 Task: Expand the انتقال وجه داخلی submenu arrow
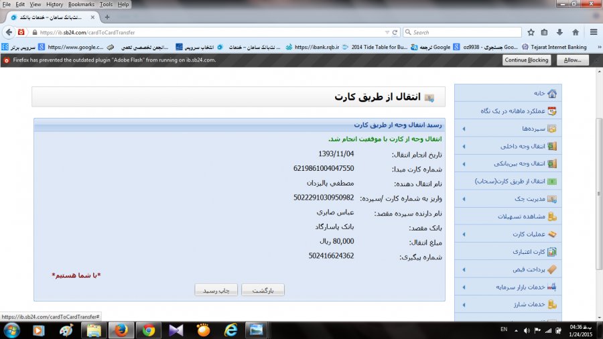(464, 147)
